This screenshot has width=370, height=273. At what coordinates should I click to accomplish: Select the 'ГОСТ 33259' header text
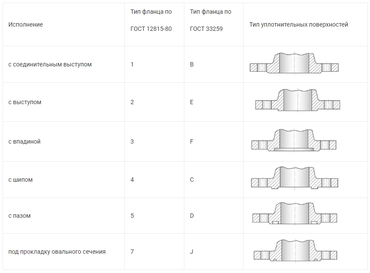click(x=206, y=29)
